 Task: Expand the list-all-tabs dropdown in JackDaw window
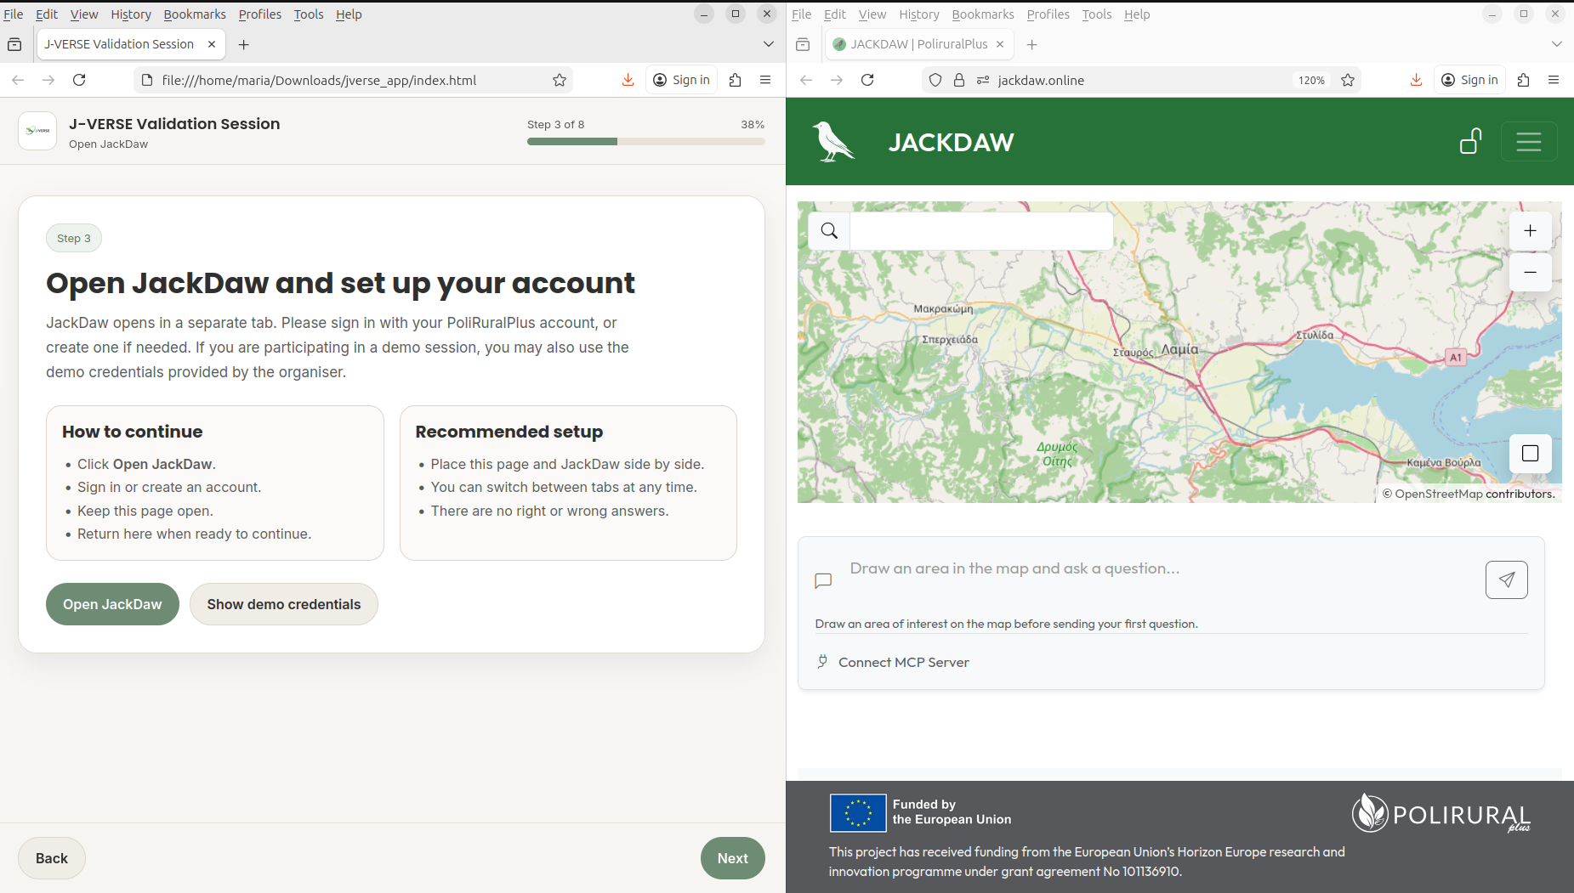pyautogui.click(x=1557, y=44)
